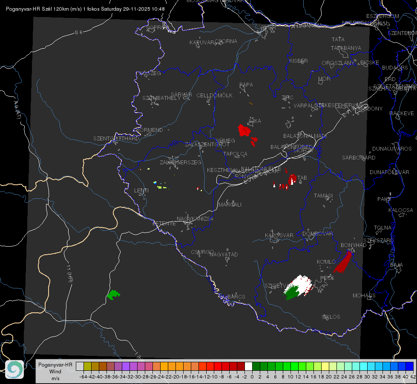This screenshot has width=417, height=384.
Task: Click the KOMLO label
Action: pyautogui.click(x=326, y=262)
